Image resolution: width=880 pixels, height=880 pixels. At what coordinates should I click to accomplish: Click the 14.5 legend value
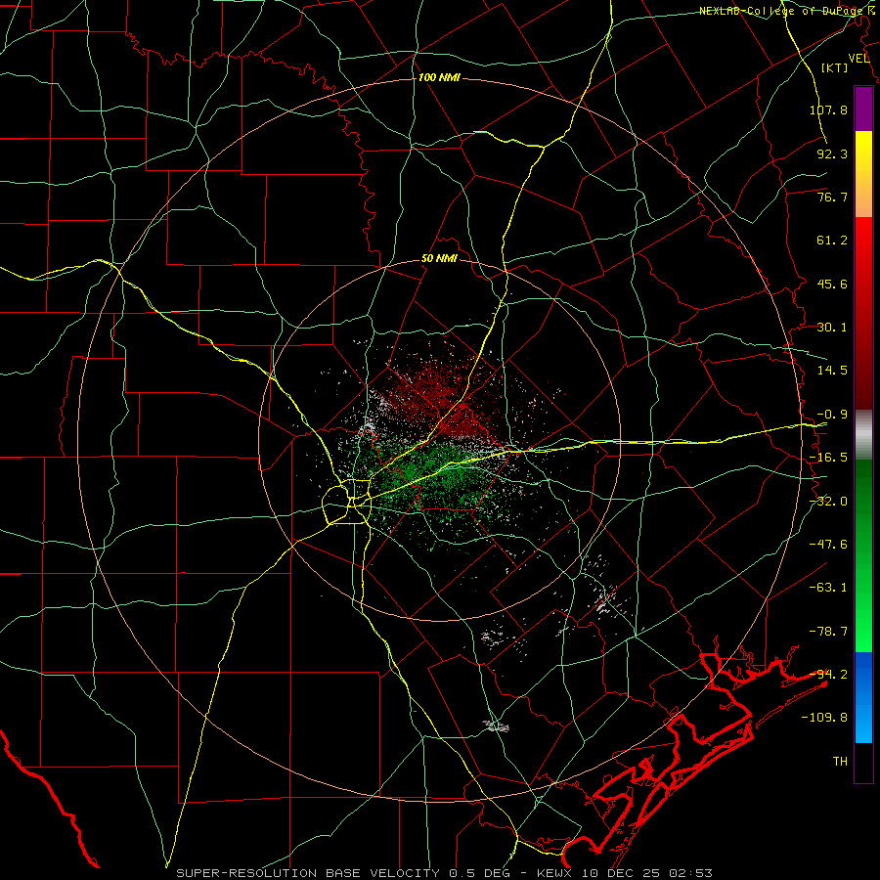point(832,371)
